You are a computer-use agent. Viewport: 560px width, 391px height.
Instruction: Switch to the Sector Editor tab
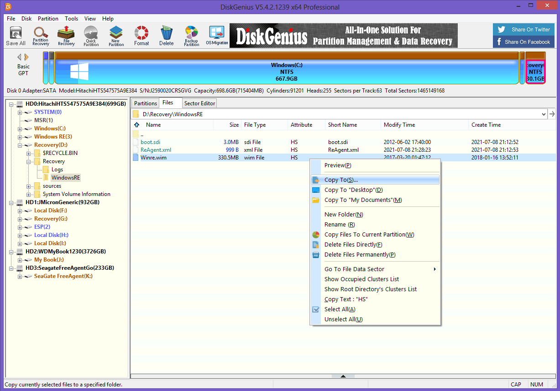(199, 103)
